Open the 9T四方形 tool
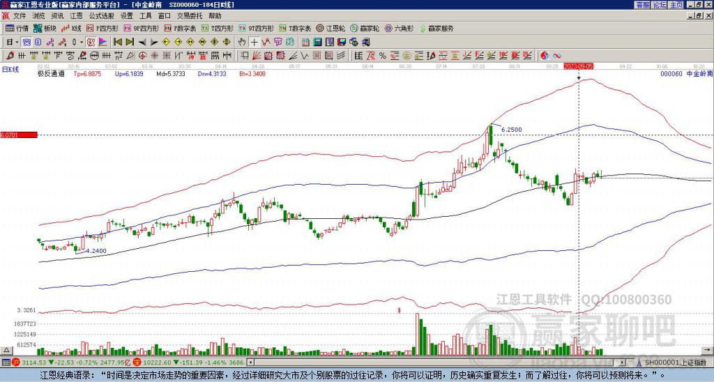Viewport: 714px width, 382px height. point(255,28)
